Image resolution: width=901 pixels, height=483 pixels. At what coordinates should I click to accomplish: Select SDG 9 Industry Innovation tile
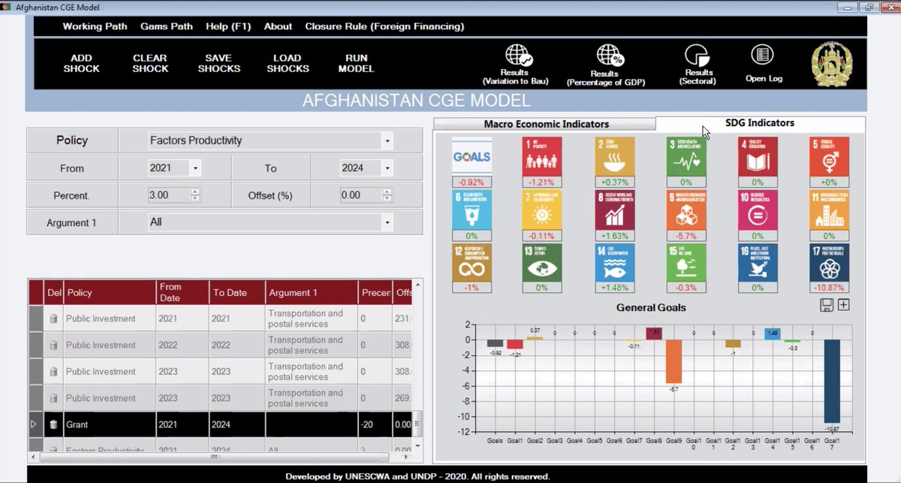[x=686, y=210]
